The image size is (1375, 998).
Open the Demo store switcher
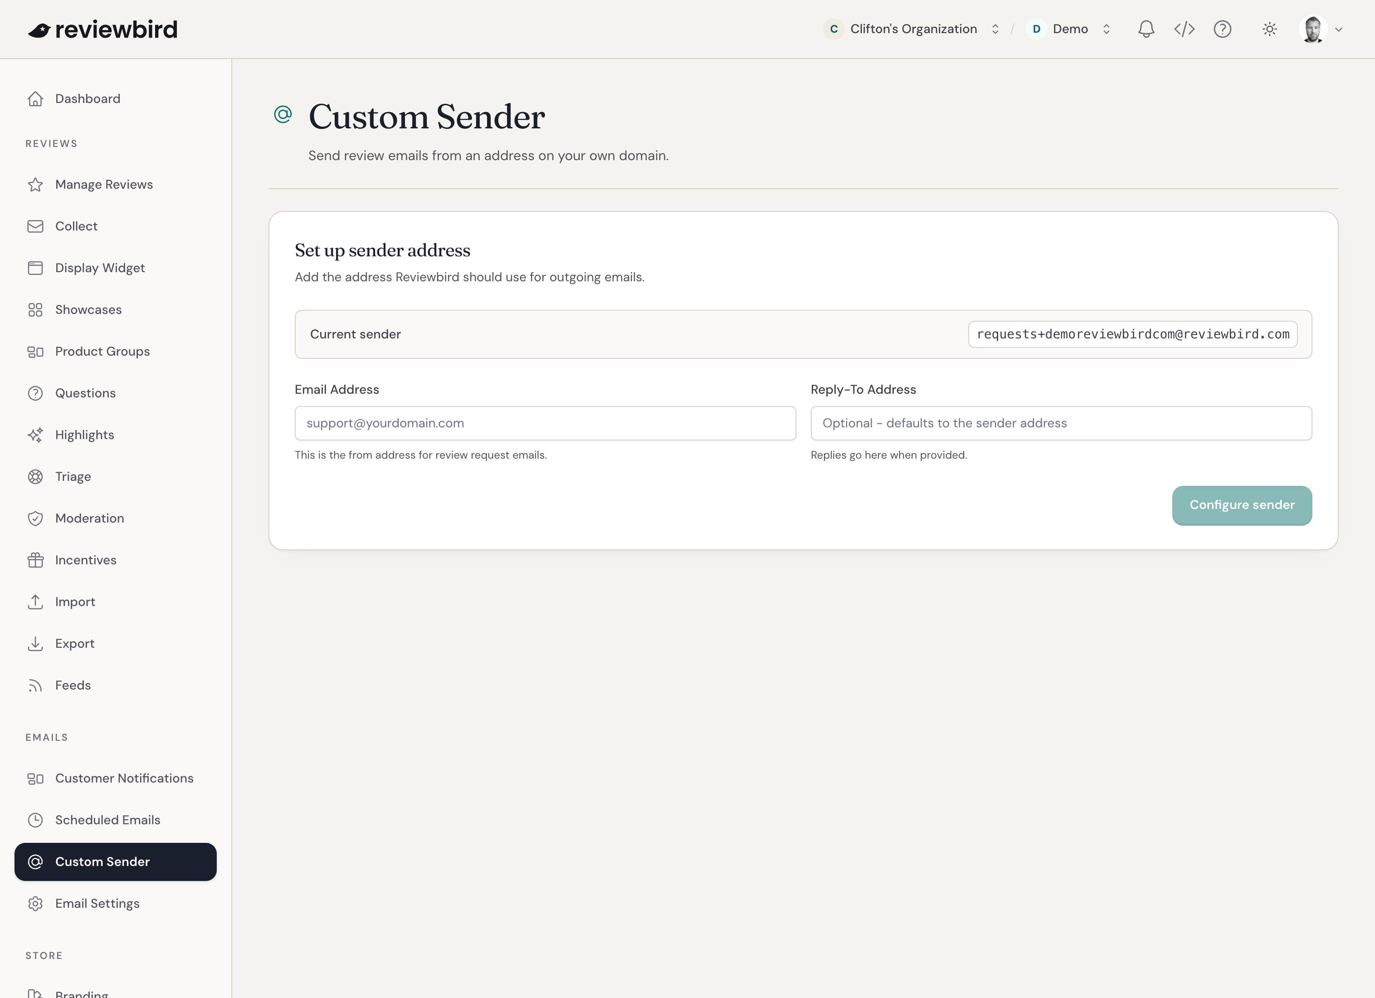[1069, 29]
